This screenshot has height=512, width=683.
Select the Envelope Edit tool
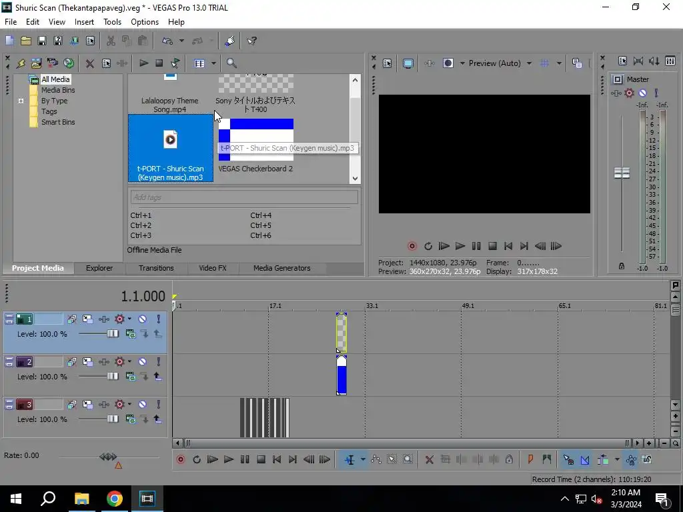[x=376, y=459]
